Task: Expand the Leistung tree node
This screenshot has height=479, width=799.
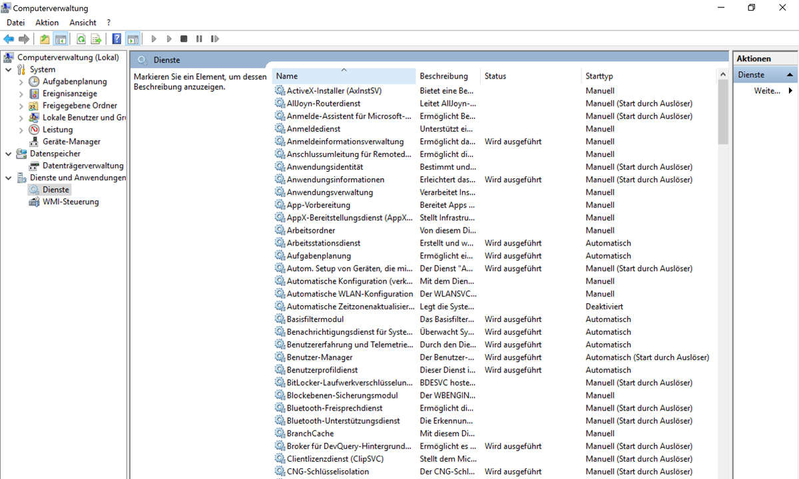Action: tap(21, 130)
